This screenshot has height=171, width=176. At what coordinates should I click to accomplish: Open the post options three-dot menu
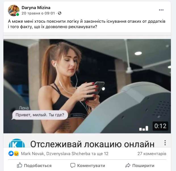161,10
